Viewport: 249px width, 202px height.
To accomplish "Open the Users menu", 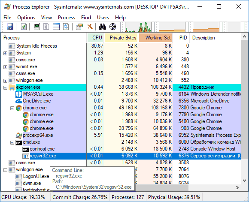I will 103,18.
